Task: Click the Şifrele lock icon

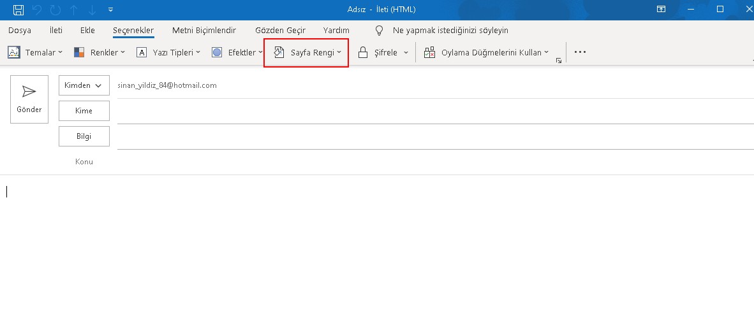Action: (x=363, y=53)
